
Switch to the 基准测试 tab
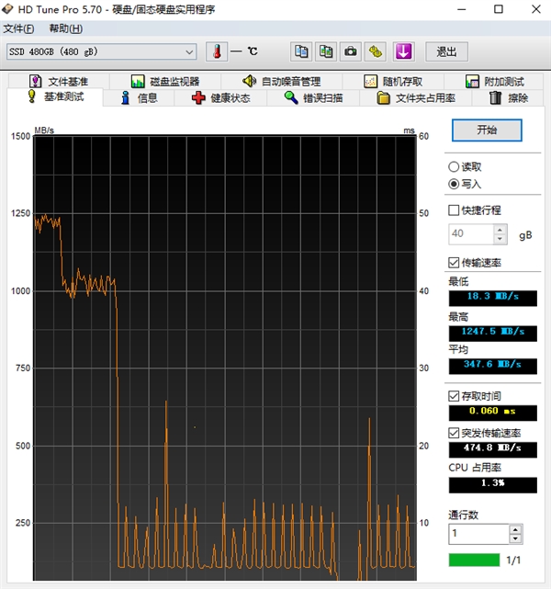tap(55, 96)
